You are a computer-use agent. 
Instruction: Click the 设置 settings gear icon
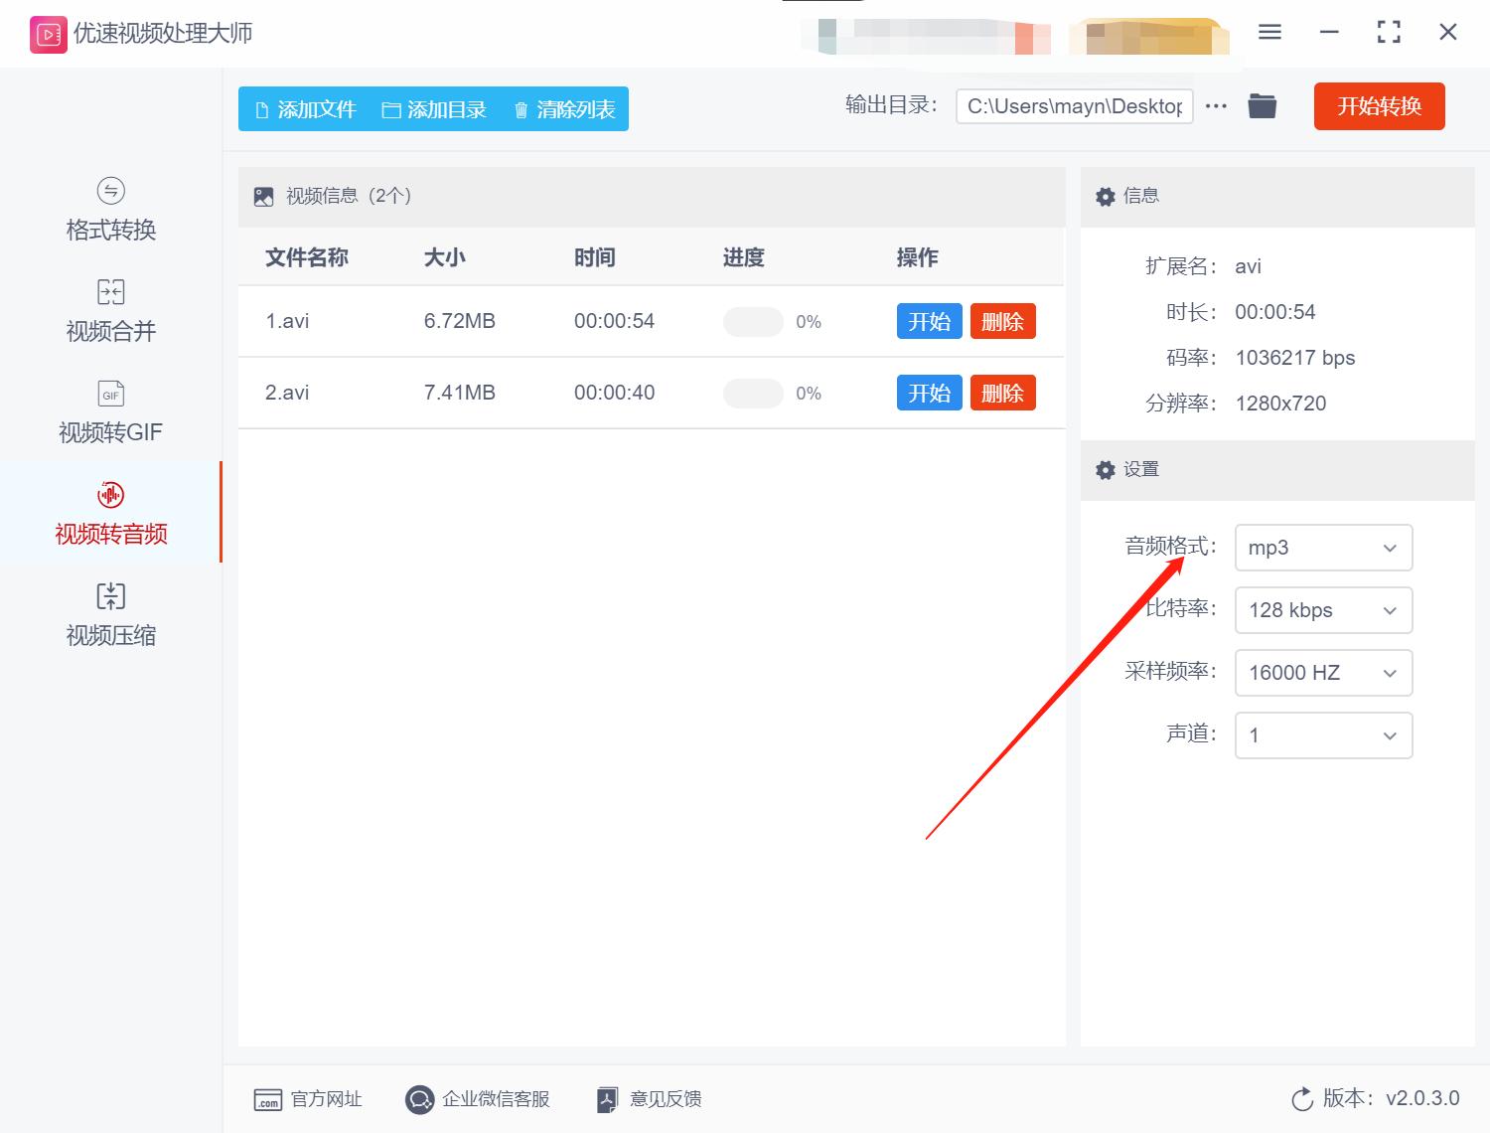click(x=1105, y=469)
